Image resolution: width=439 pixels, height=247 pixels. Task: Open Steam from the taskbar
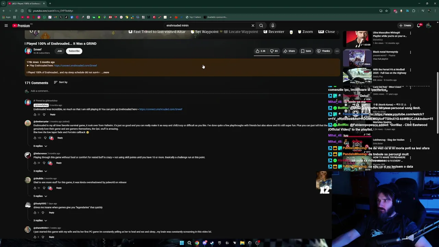(x=212, y=243)
